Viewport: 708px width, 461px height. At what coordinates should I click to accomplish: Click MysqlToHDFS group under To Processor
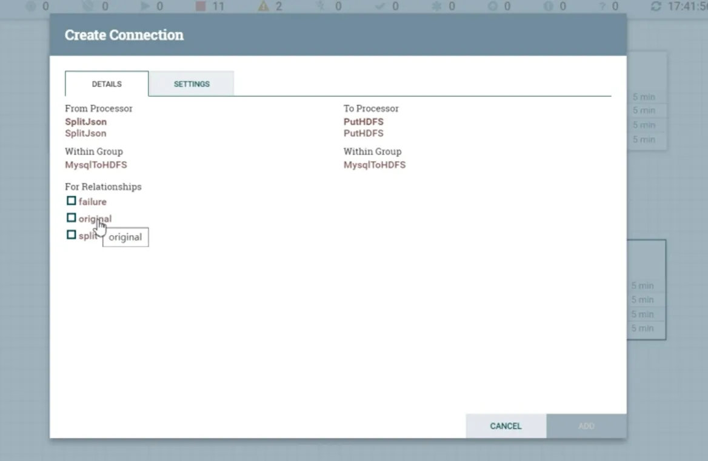tap(375, 165)
